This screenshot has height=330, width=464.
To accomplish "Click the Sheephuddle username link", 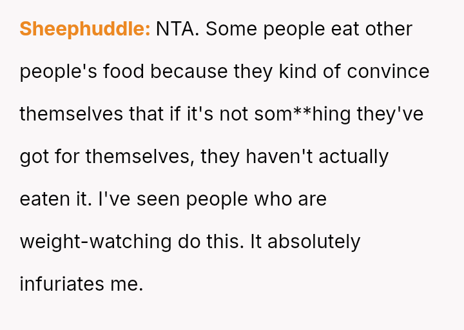I will coord(84,29).
